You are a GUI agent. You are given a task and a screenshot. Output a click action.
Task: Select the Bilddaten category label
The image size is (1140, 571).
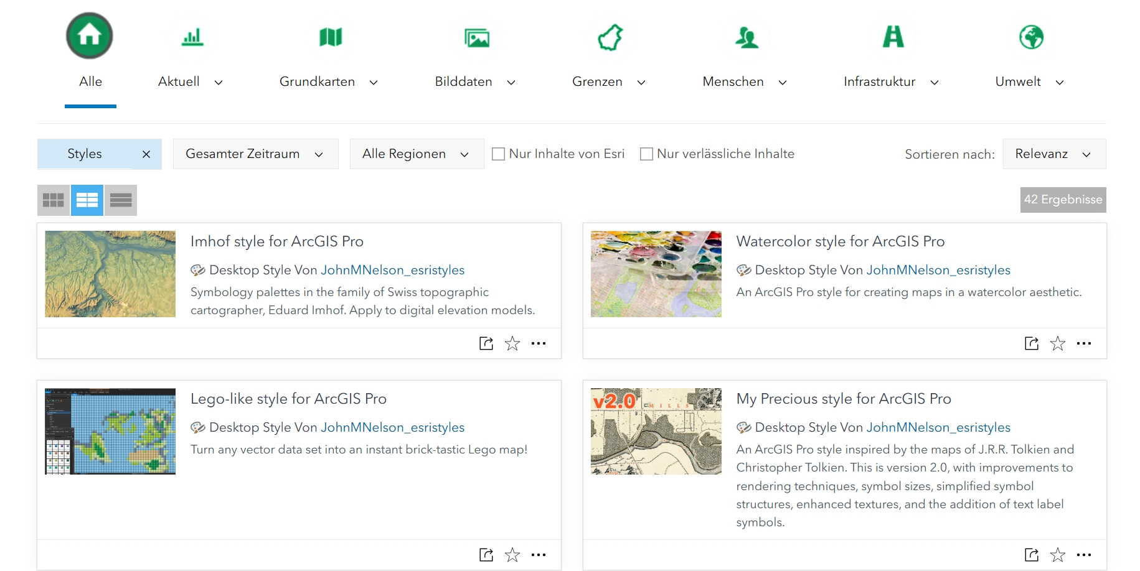[463, 81]
